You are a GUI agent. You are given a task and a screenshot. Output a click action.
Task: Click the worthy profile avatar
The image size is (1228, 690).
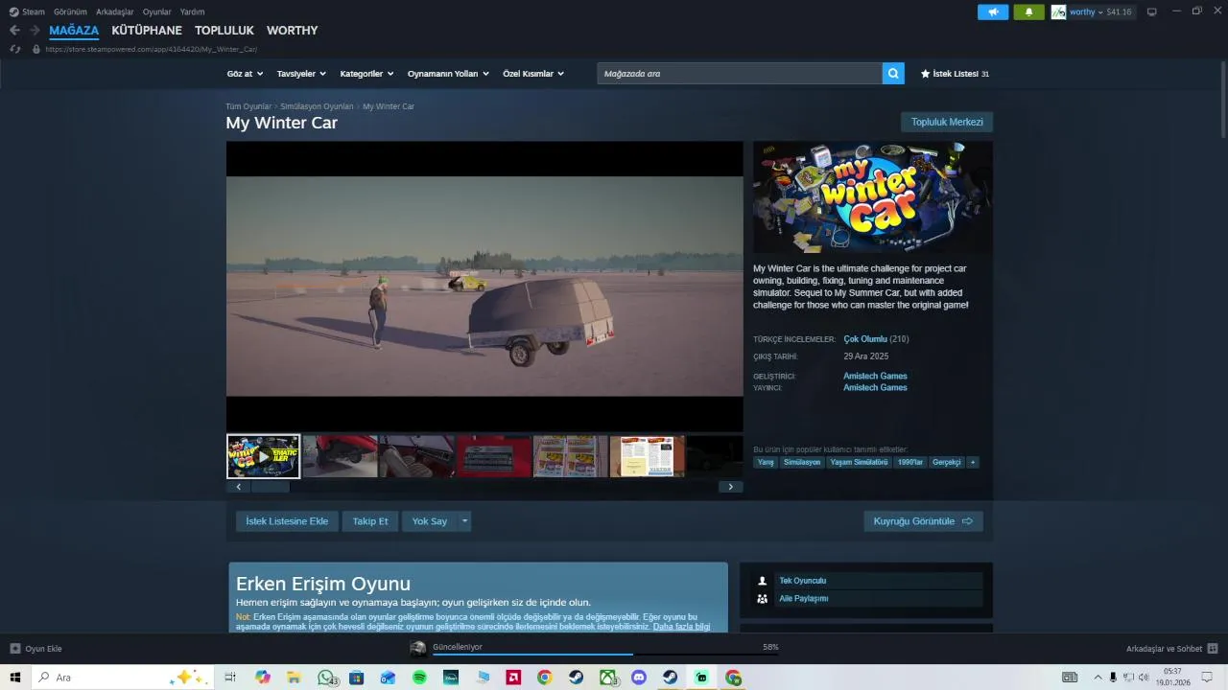coord(1058,12)
